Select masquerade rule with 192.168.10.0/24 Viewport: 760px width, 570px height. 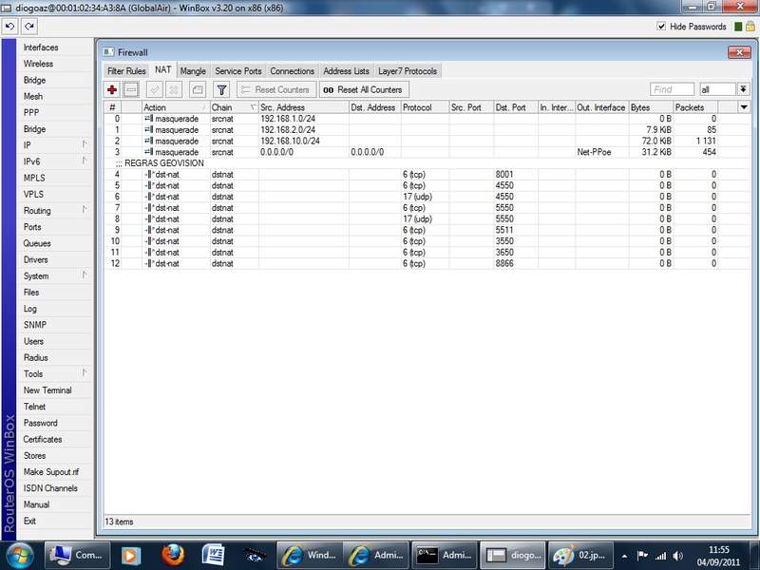tap(427, 141)
